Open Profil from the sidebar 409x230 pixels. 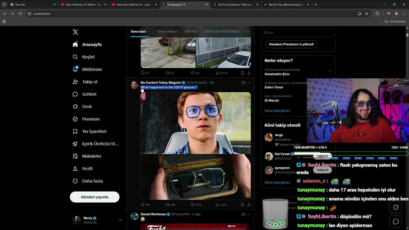[82, 169]
